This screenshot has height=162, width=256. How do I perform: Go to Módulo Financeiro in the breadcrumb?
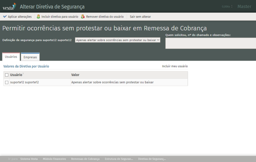pos(54,159)
